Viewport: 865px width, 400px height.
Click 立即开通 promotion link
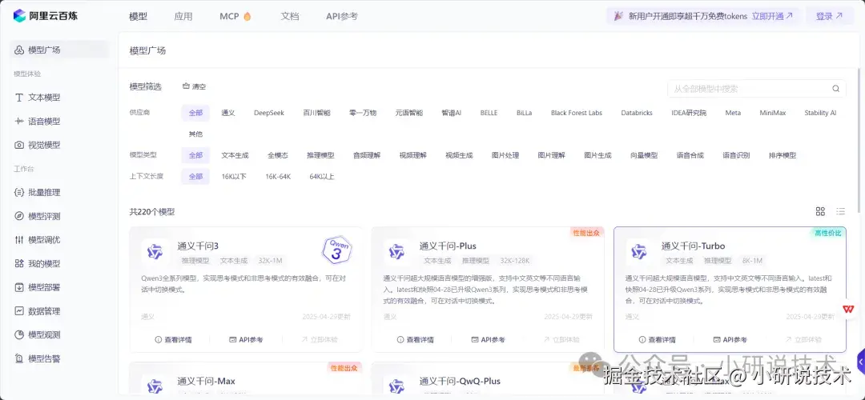click(772, 16)
